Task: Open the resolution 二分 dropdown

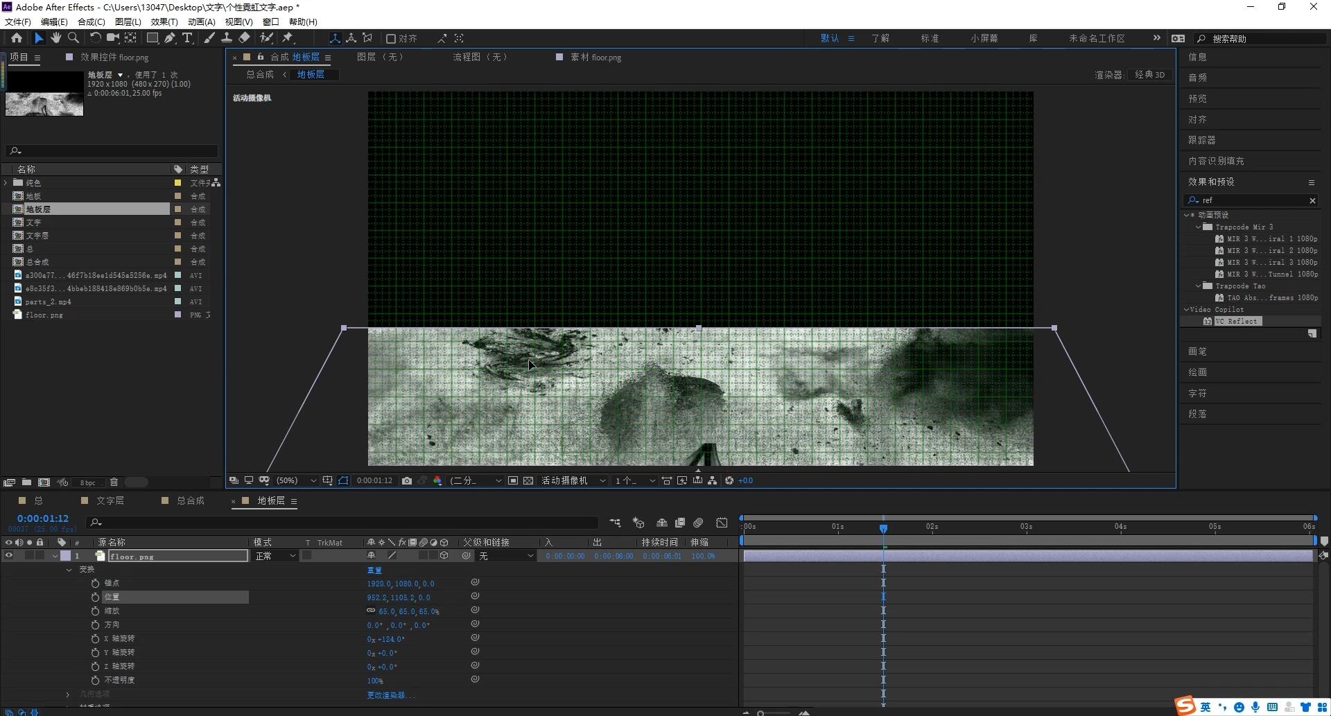Action: [x=476, y=480]
